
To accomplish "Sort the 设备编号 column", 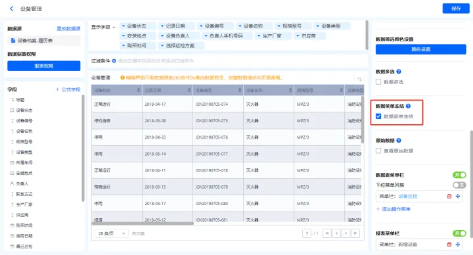I will [240, 90].
